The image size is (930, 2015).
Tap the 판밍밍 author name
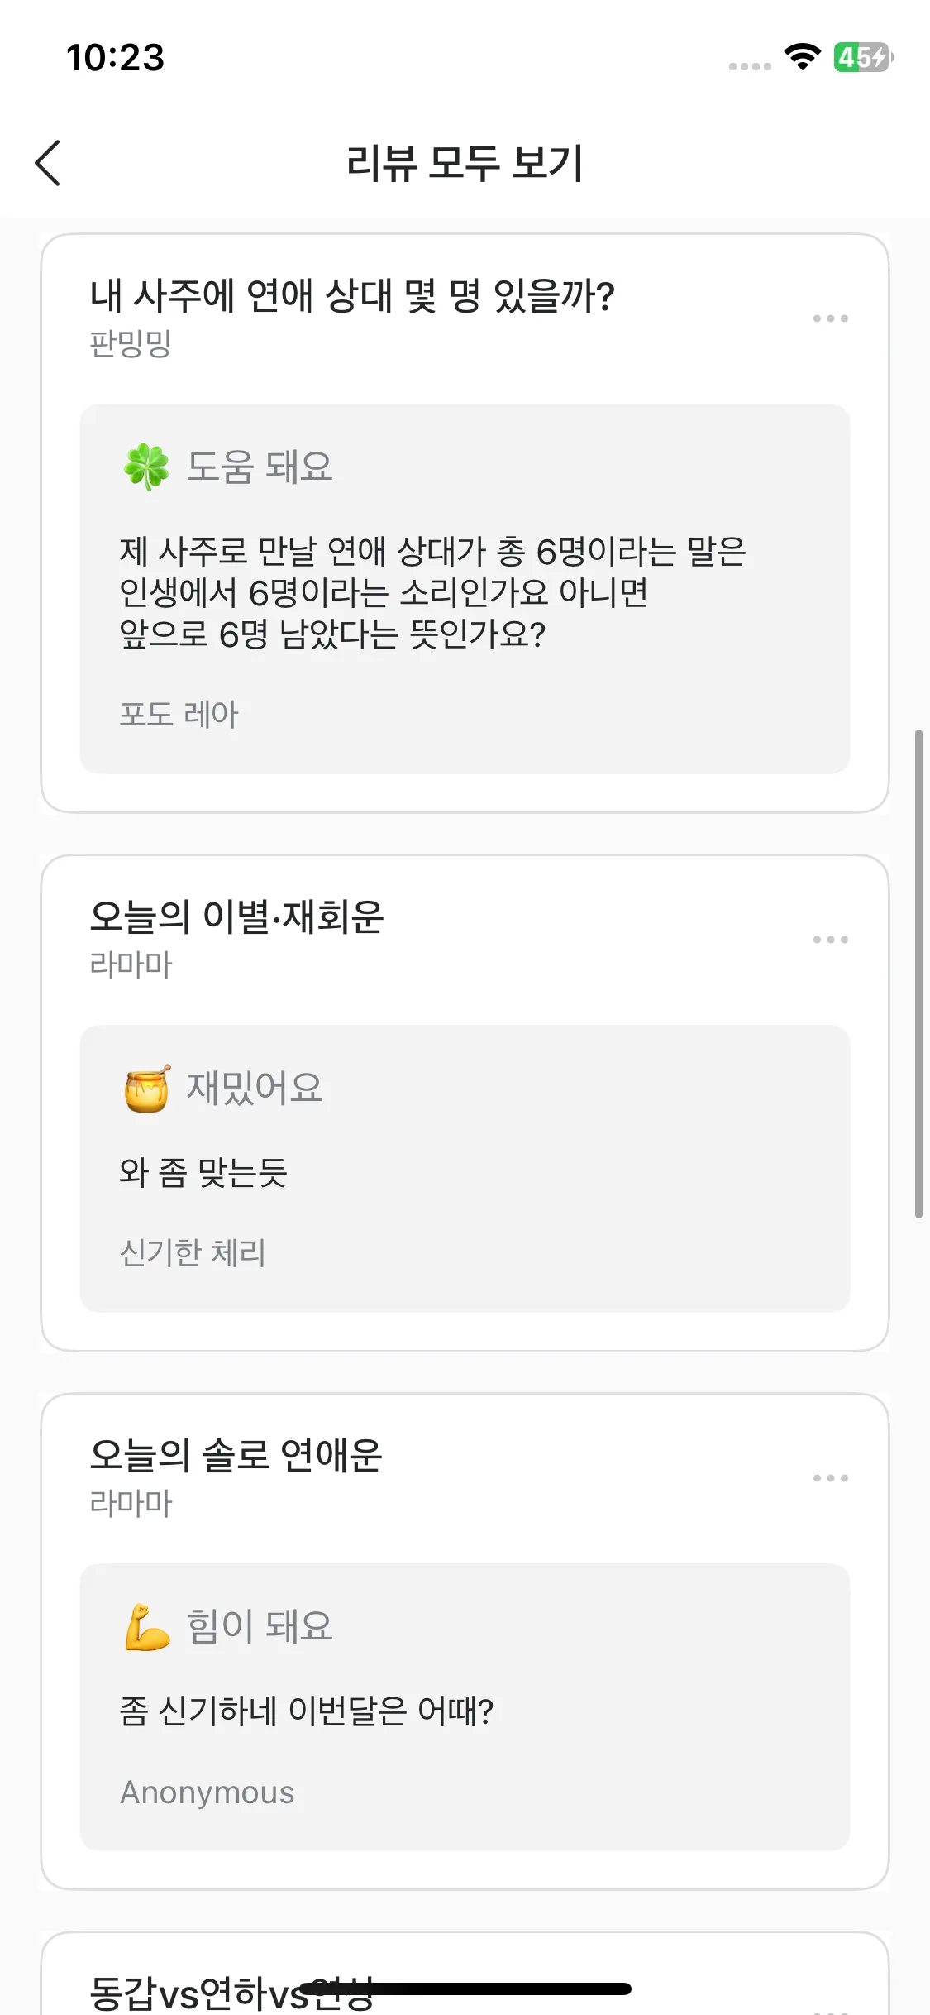[131, 343]
